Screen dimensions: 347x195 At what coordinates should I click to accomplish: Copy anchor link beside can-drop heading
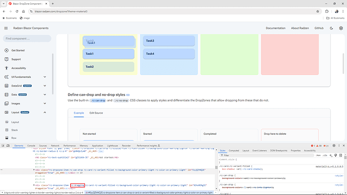(128, 95)
